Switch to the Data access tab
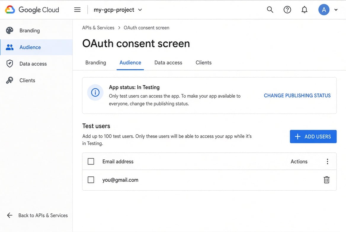Image resolution: width=346 pixels, height=232 pixels. (168, 63)
